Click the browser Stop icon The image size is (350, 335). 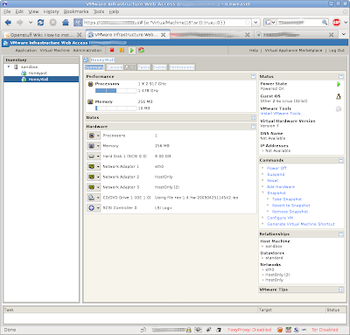52,23
